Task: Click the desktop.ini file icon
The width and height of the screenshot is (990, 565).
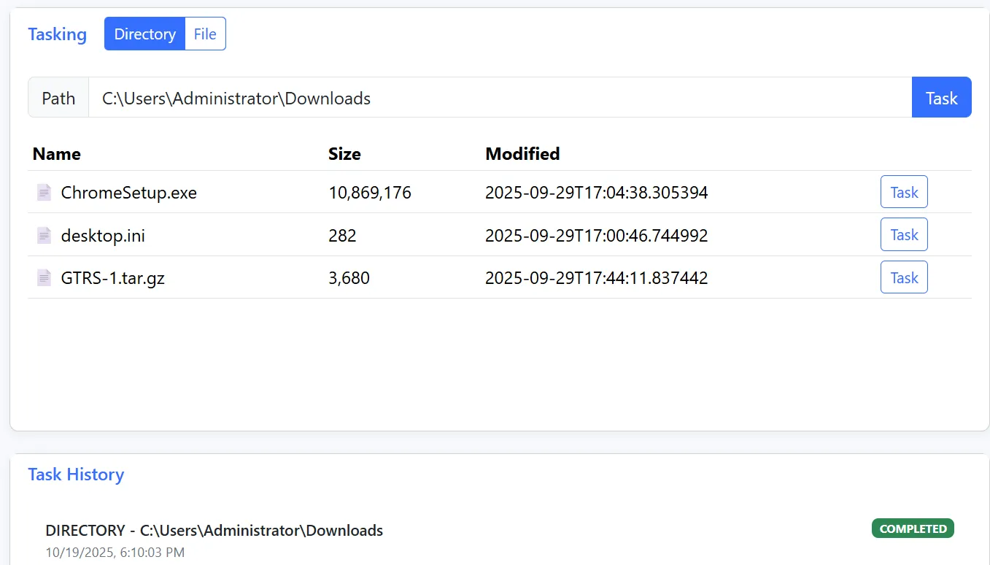Action: [x=45, y=235]
